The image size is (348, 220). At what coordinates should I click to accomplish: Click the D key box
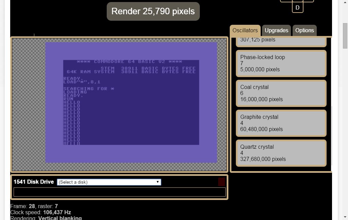pyautogui.click(x=297, y=7)
